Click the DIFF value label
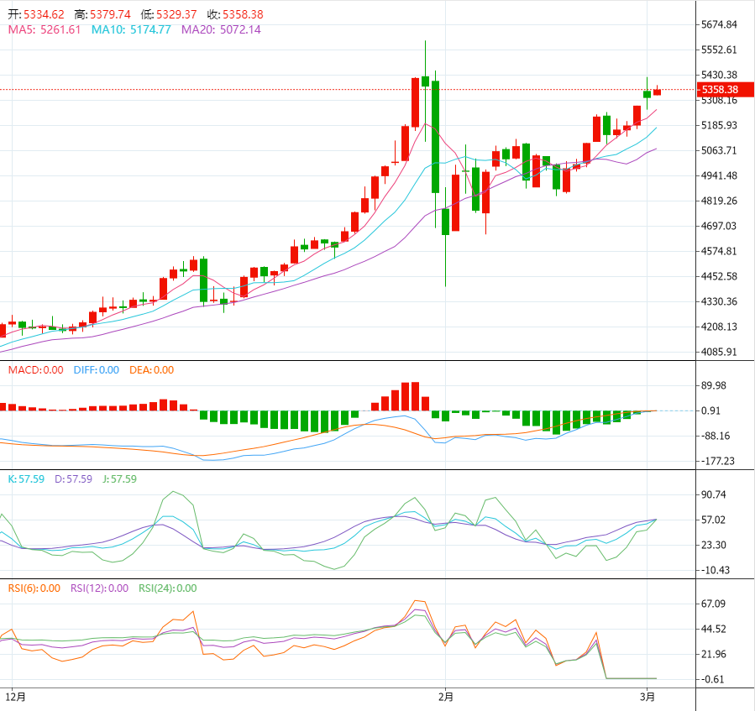Image resolution: width=755 pixels, height=711 pixels. [95, 370]
